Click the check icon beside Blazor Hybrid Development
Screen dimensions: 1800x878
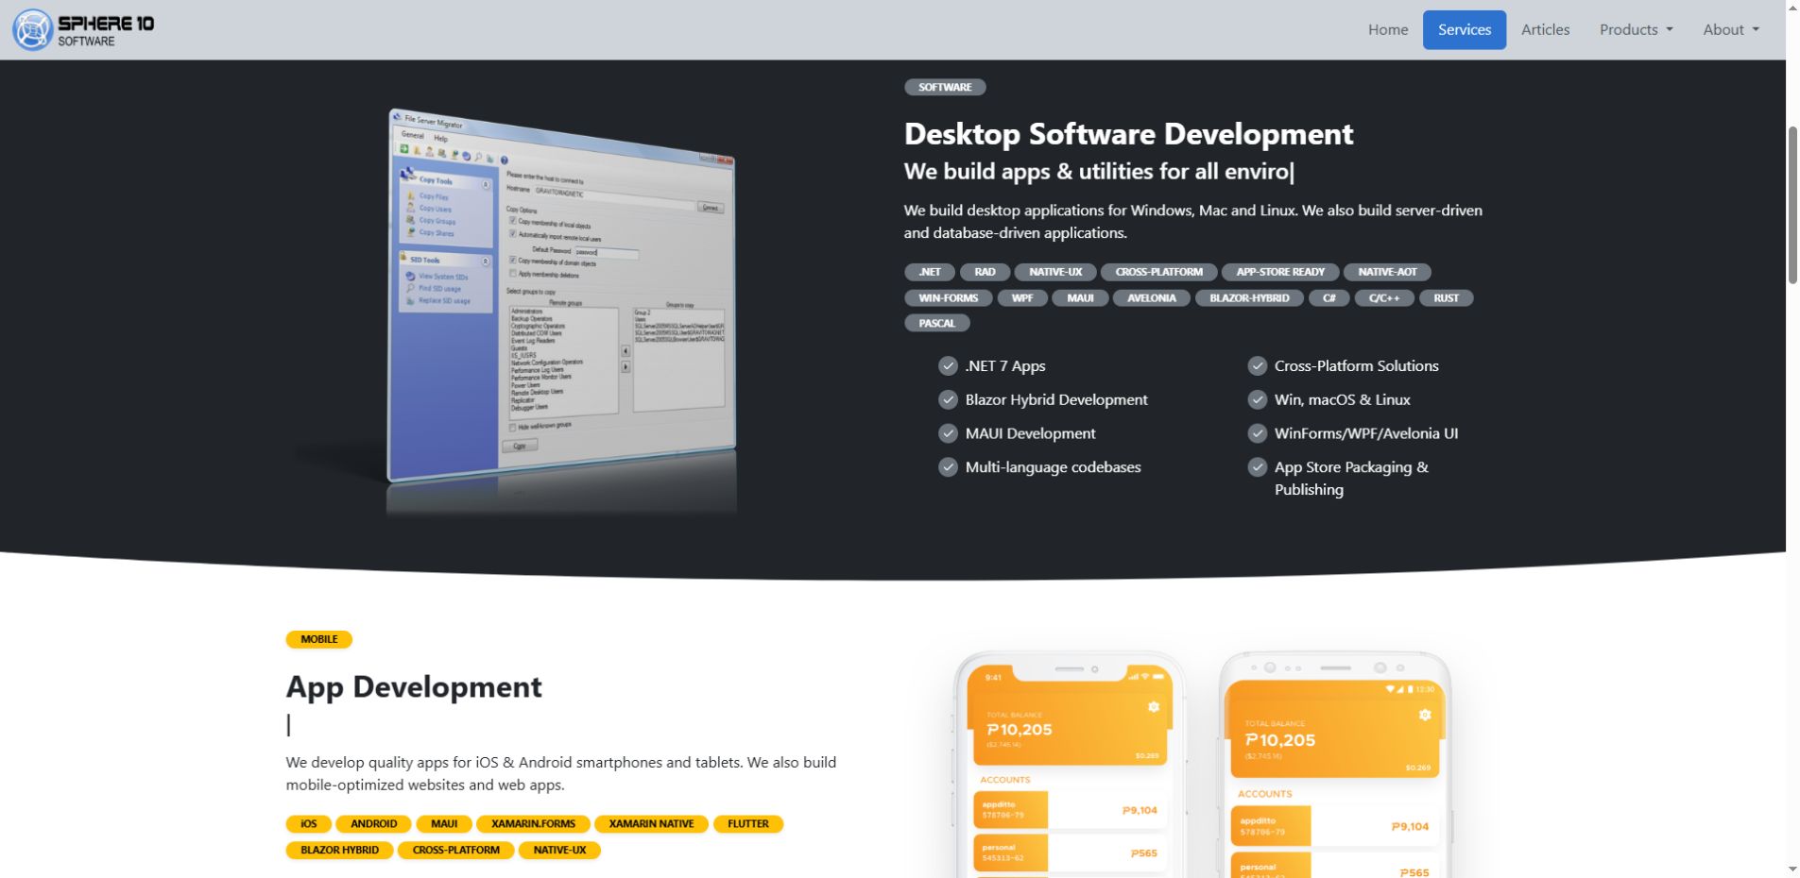948,399
